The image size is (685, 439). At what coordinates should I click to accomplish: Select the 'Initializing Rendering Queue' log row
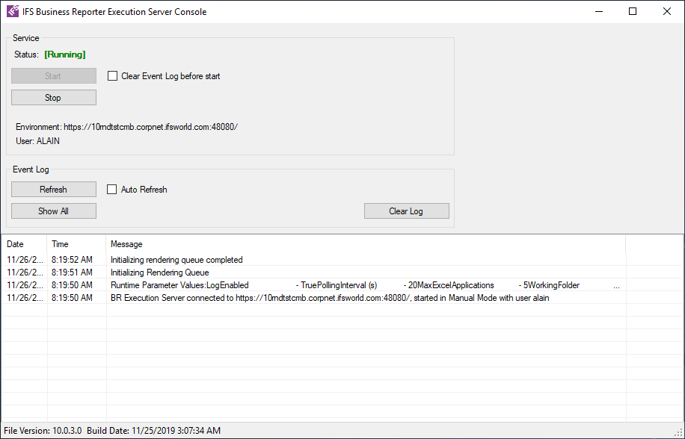click(159, 273)
